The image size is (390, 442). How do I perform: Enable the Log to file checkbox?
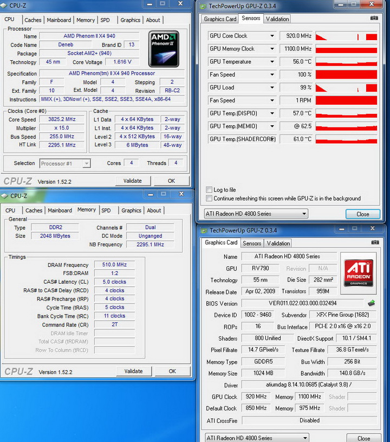209,190
